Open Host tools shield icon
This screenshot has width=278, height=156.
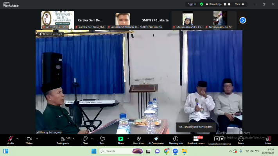138,139
